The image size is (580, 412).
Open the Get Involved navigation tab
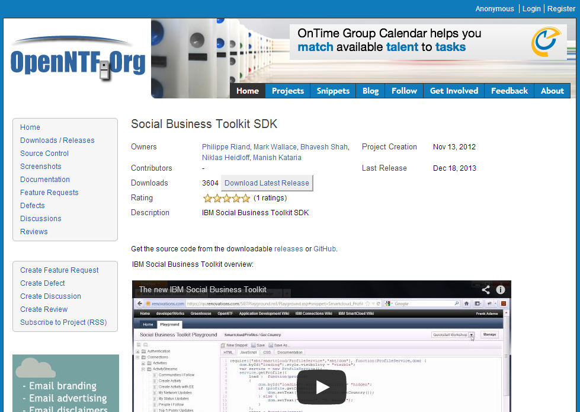point(453,91)
